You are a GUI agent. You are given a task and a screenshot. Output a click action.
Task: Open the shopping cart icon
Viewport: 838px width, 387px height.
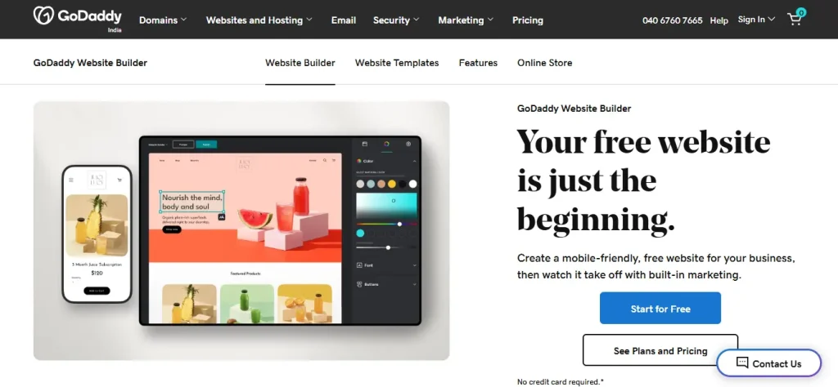click(795, 19)
